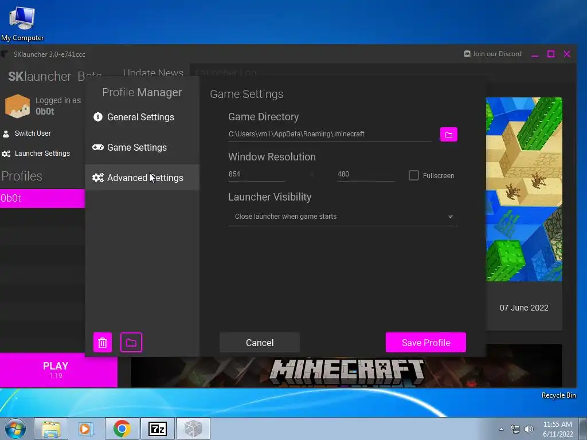Click the Advanced Settings gears icon
This screenshot has height=440, width=587.
(x=98, y=178)
